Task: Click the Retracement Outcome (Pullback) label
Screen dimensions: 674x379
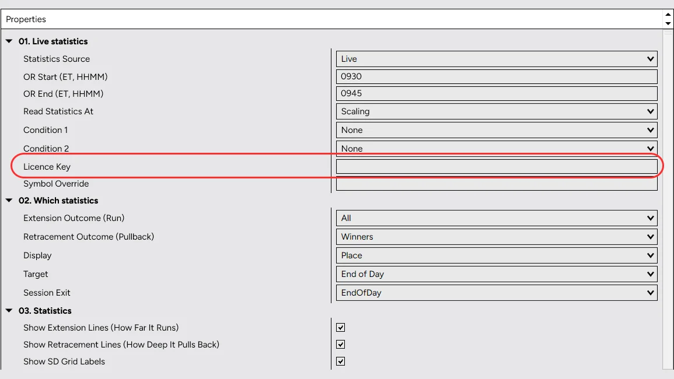Action: [89, 237]
